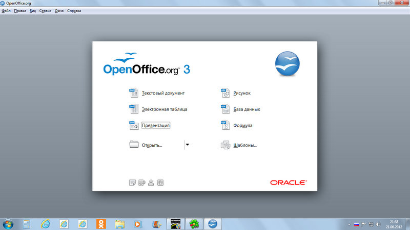Click the network tray icon
The width and height of the screenshot is (410, 230).
pyautogui.click(x=371, y=224)
